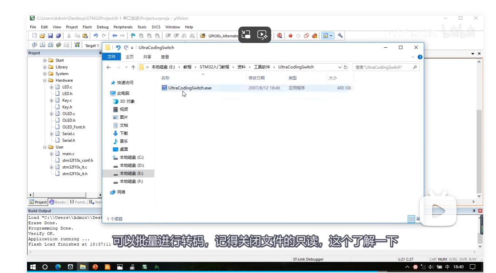Expand the Library group in project tree
496x273 pixels.
[45, 67]
